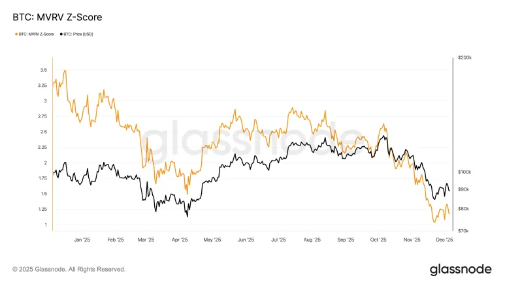
Task: Click the $70k price axis label
Action: click(463, 231)
